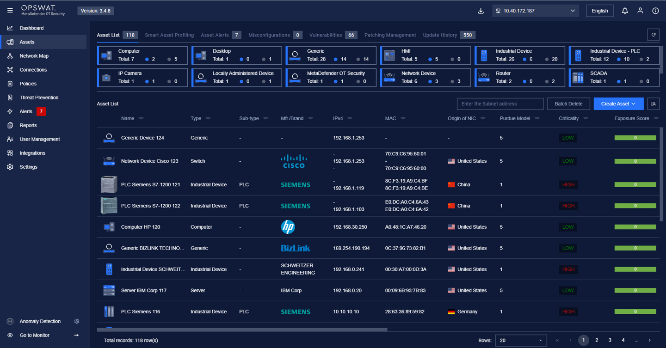Viewport: 666px width, 348px height.
Task: Click the PLC Siemens S7-1200 121 device image
Action: [x=109, y=184]
